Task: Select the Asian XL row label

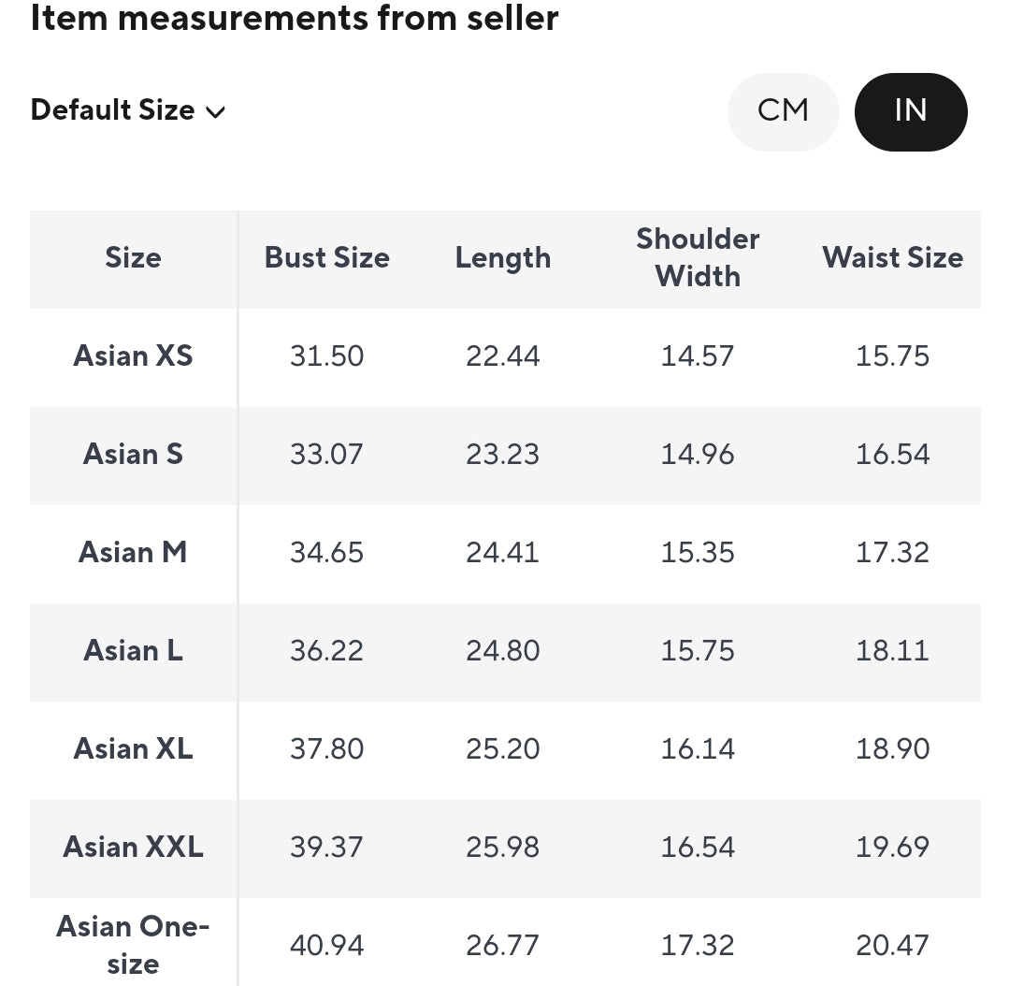Action: pyautogui.click(x=133, y=748)
